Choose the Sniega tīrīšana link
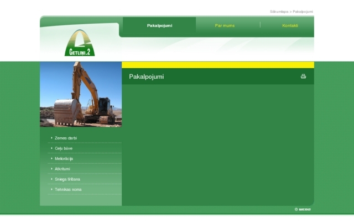 click(x=67, y=179)
